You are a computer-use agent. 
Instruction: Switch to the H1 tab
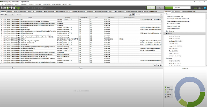67,12
